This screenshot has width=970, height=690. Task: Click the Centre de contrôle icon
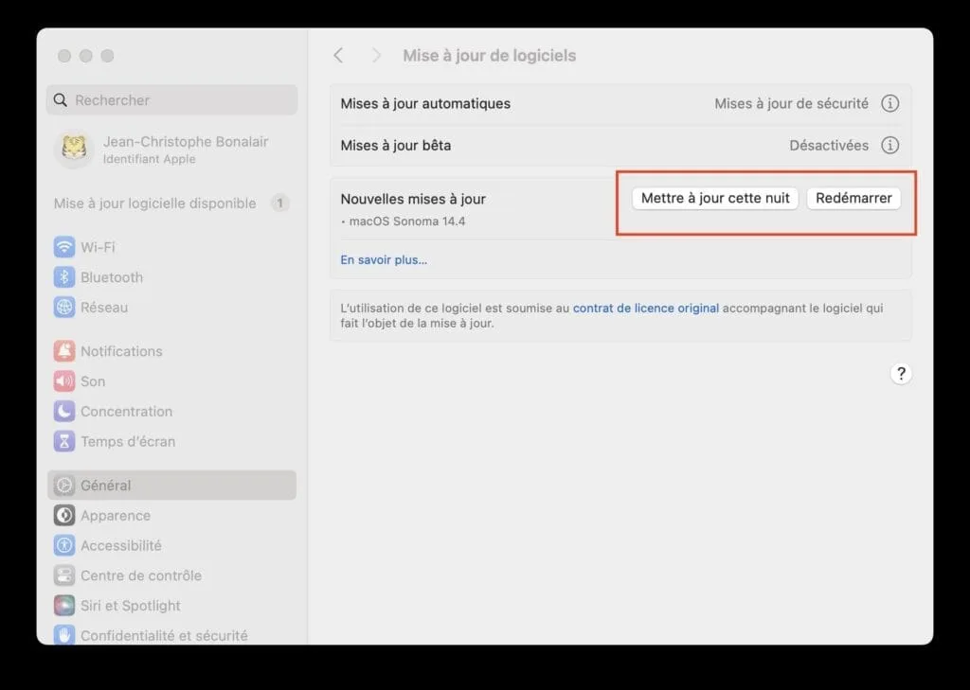point(63,575)
